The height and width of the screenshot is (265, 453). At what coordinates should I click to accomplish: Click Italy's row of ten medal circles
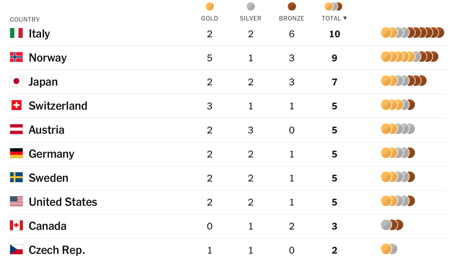coord(412,33)
